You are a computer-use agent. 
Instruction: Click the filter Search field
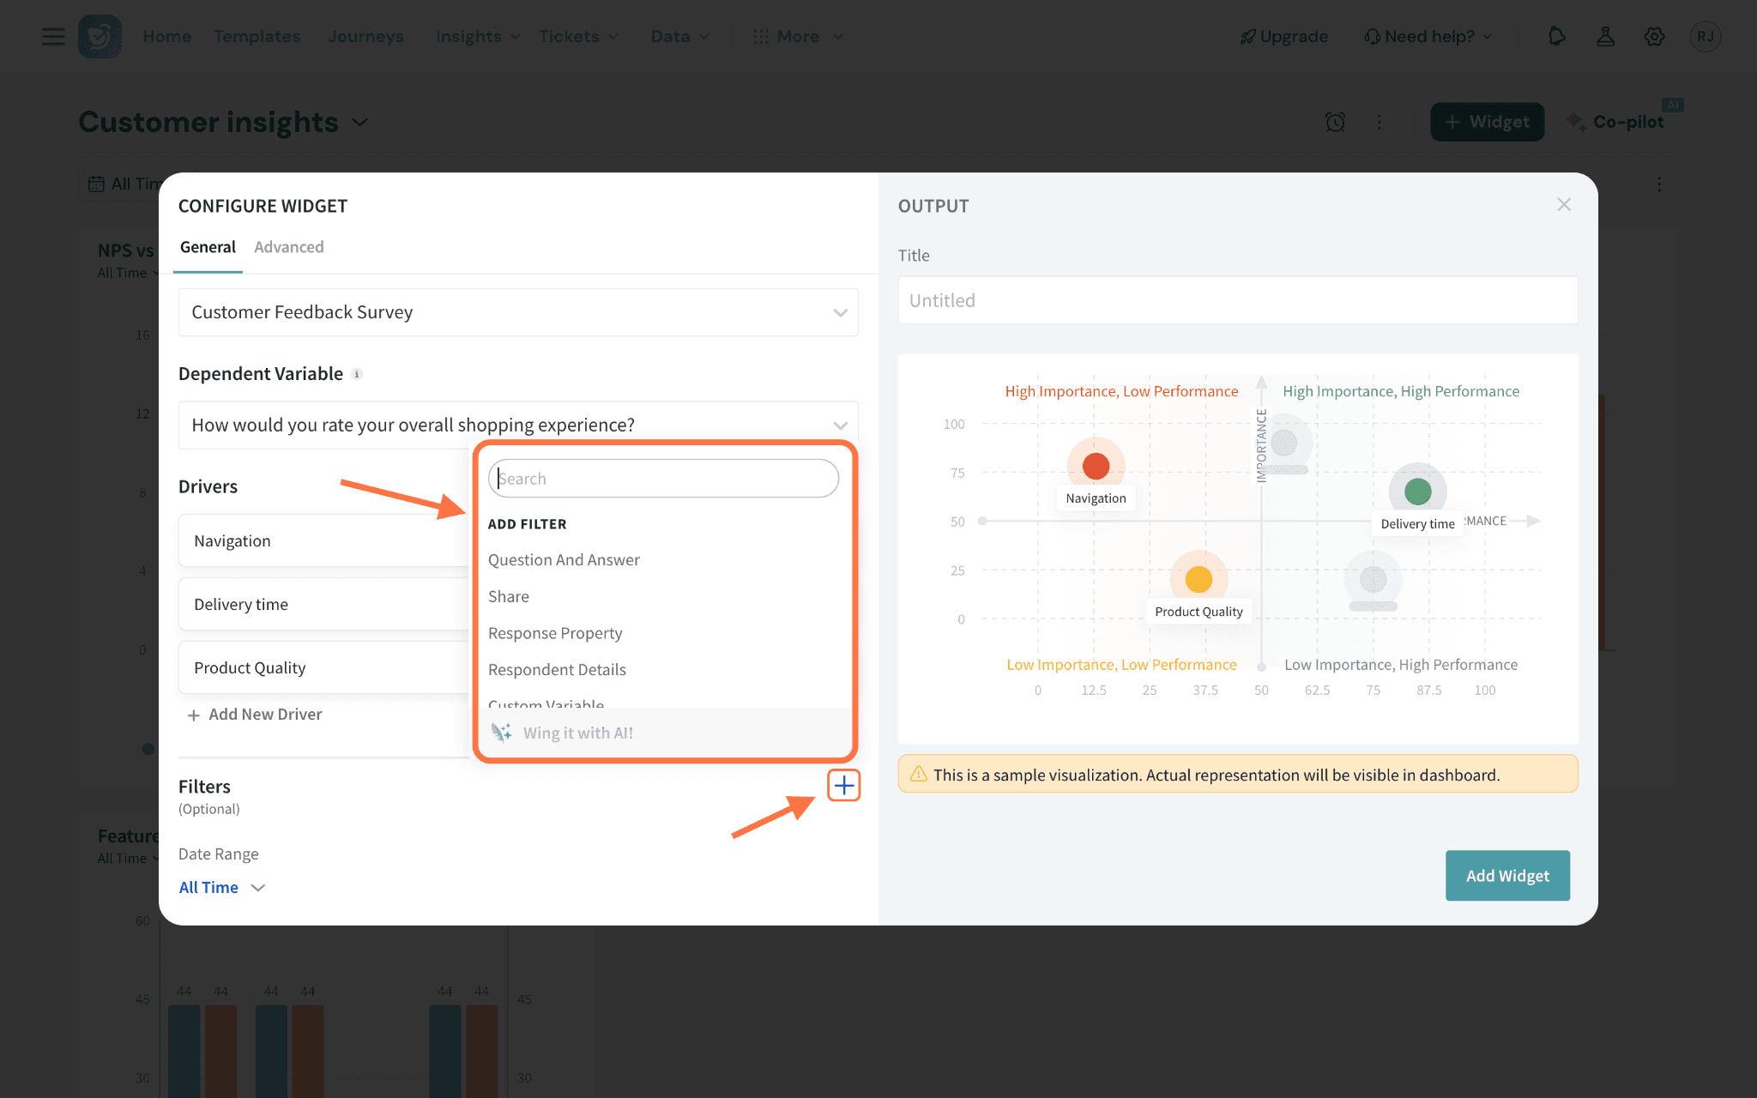pyautogui.click(x=663, y=478)
